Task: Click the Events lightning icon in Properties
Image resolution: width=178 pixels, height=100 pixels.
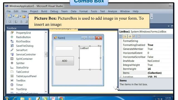Action: 134,36
